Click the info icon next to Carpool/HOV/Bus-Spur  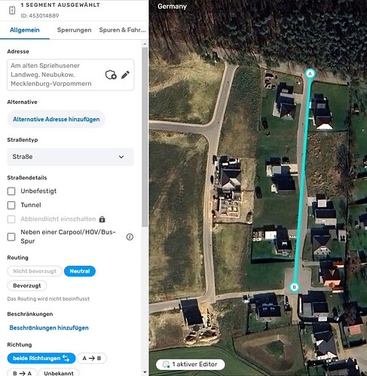point(130,237)
